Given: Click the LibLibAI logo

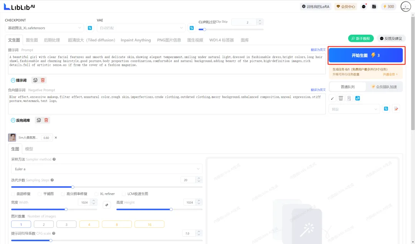Looking at the screenshot, I should click(x=19, y=7).
